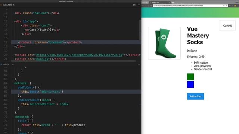Click the Cart(0) box
The image size is (239, 134).
(x=227, y=26)
